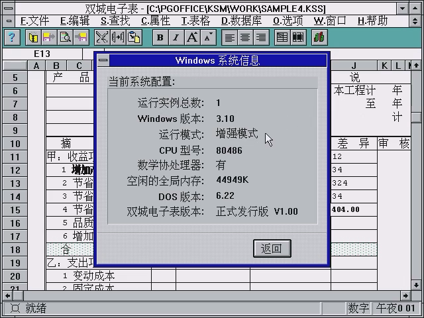Open the application control menu box
The width and height of the screenshot is (424, 318).
click(x=9, y=8)
